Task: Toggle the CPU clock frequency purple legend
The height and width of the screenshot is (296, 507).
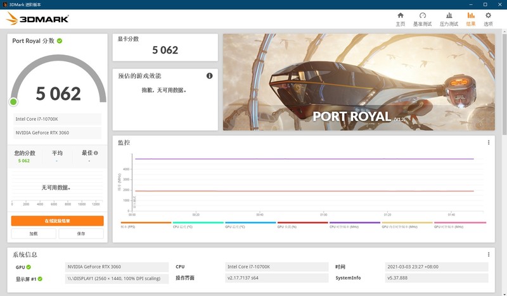Action: (x=355, y=223)
